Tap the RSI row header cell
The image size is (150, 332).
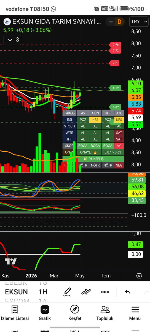click(69, 120)
